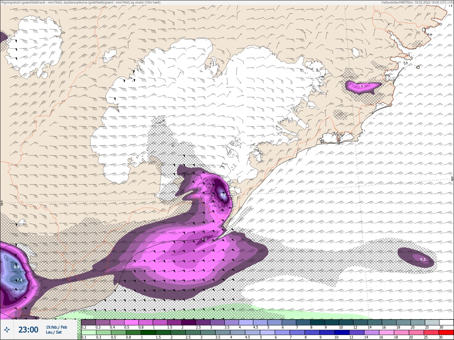This screenshot has height=340, width=454.
Task: Click the 7.4 precipitation value label
Action: click(x=20, y=280)
